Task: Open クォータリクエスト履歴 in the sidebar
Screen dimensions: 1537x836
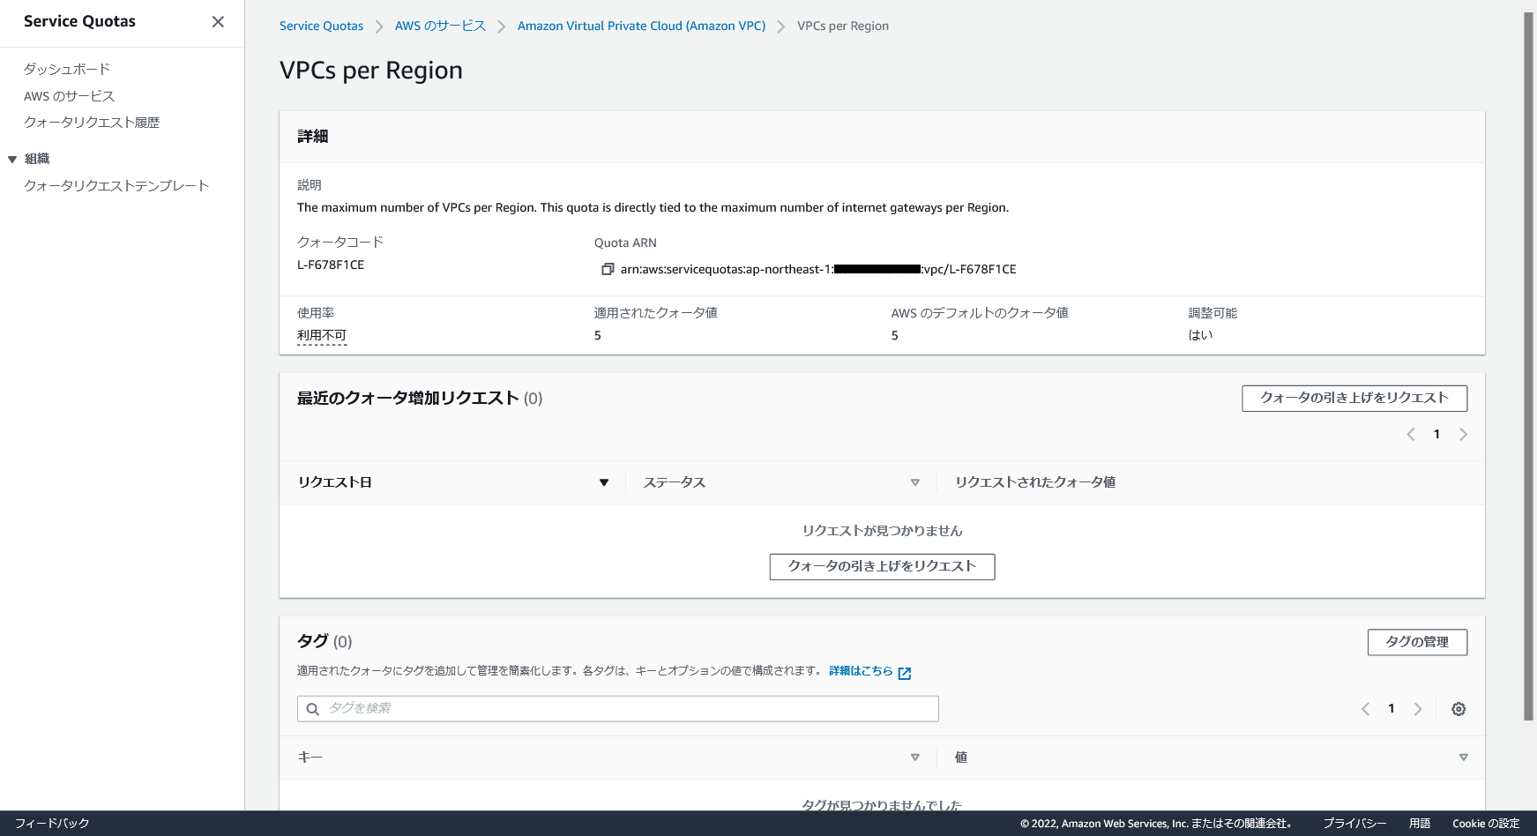Action: (x=92, y=123)
